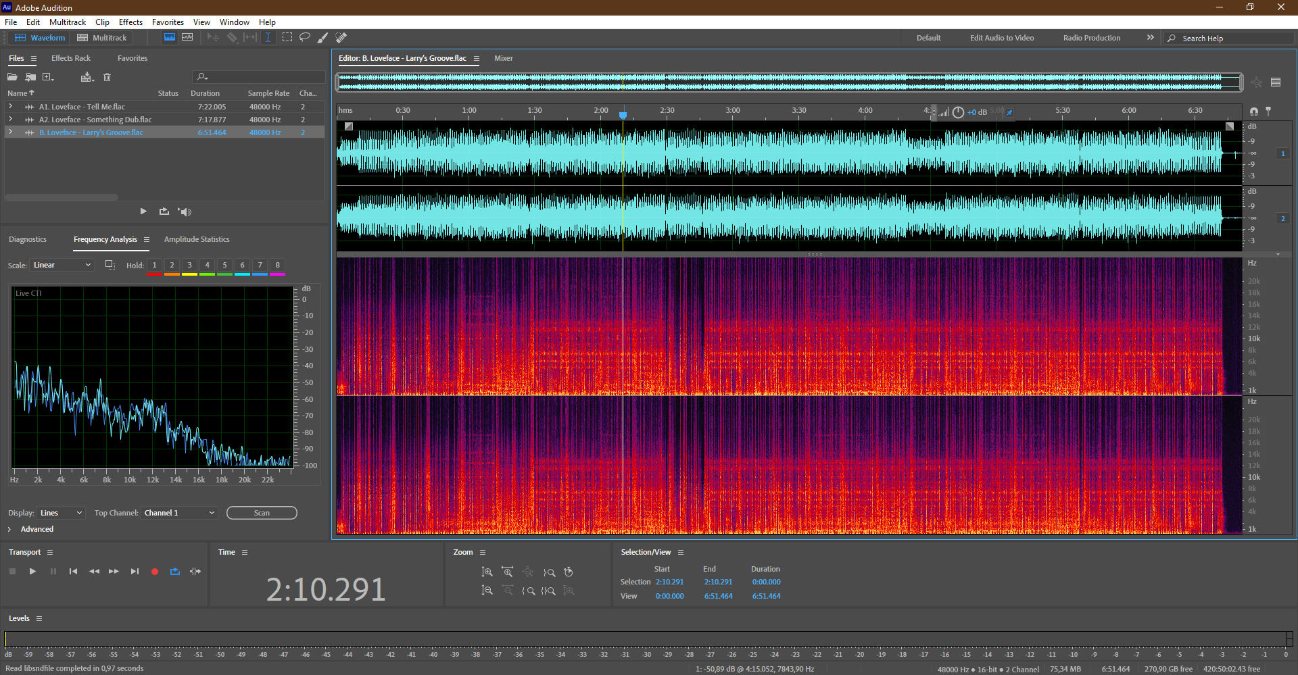The image size is (1298, 675).
Task: Toggle Hold button 8
Action: click(x=277, y=265)
